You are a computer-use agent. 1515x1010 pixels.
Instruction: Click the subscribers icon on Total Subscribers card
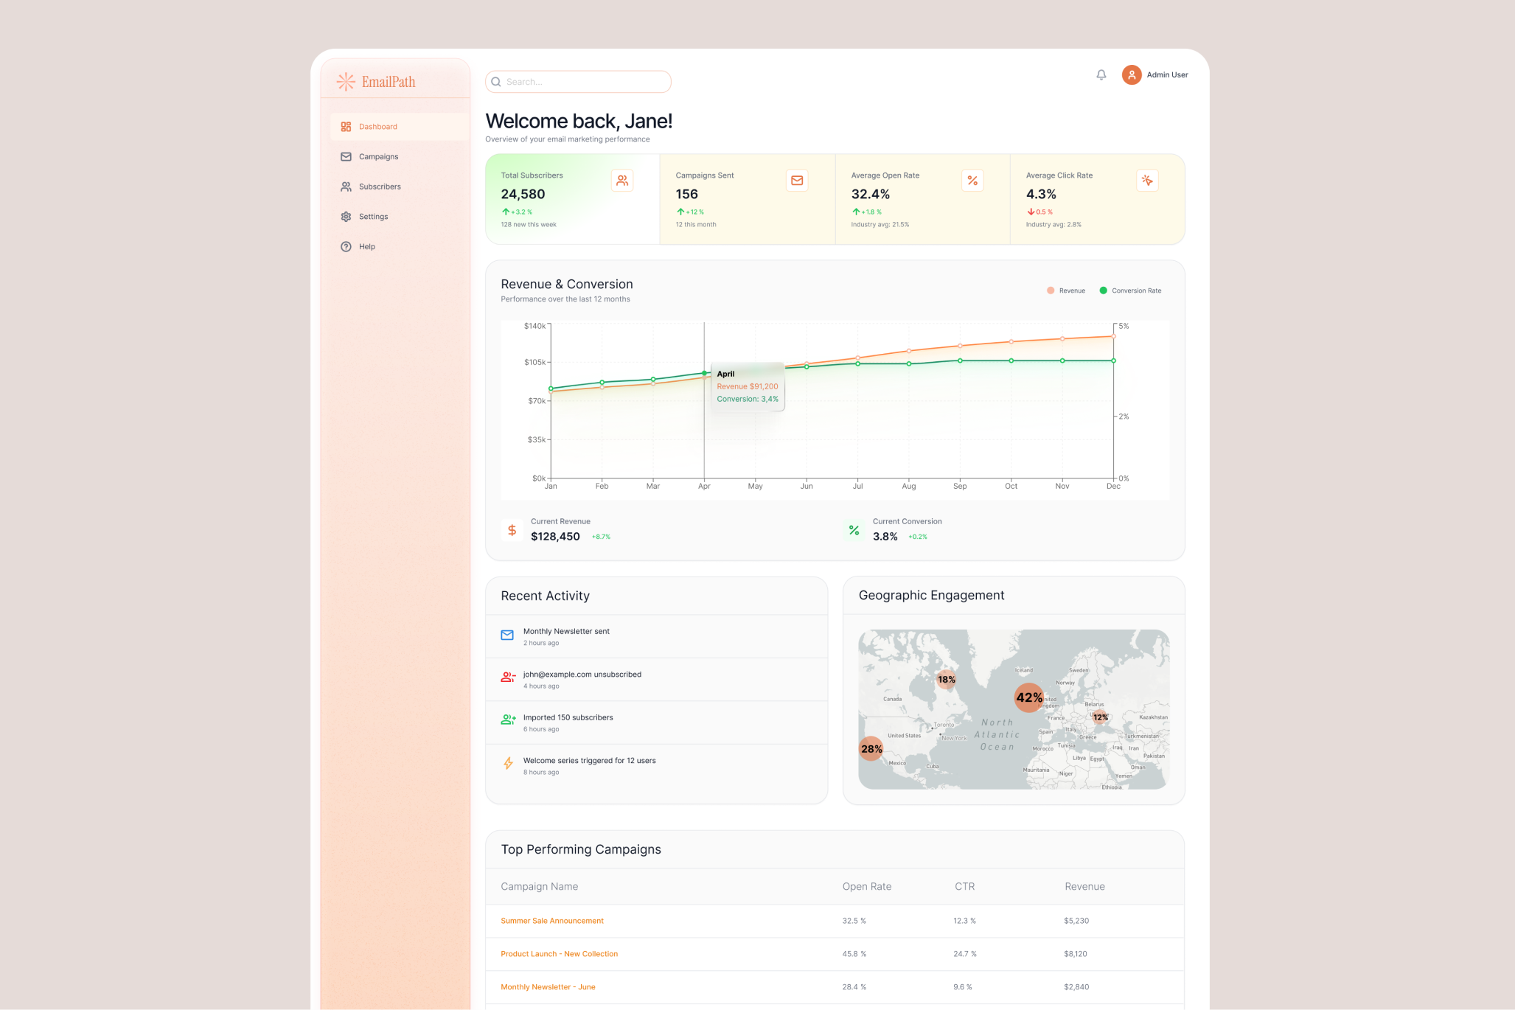click(622, 180)
